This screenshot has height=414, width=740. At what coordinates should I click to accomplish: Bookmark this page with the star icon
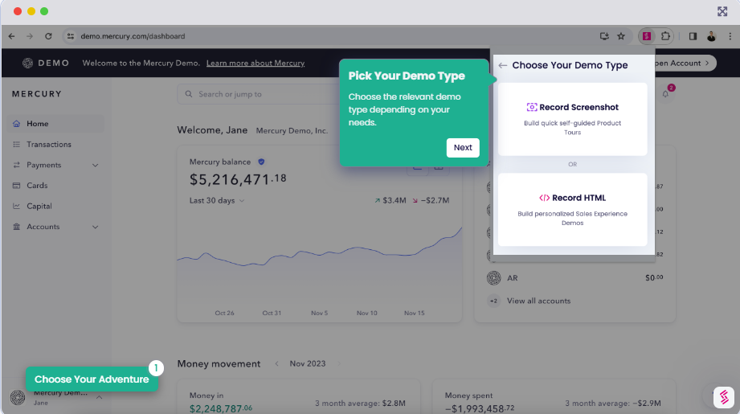coord(621,36)
